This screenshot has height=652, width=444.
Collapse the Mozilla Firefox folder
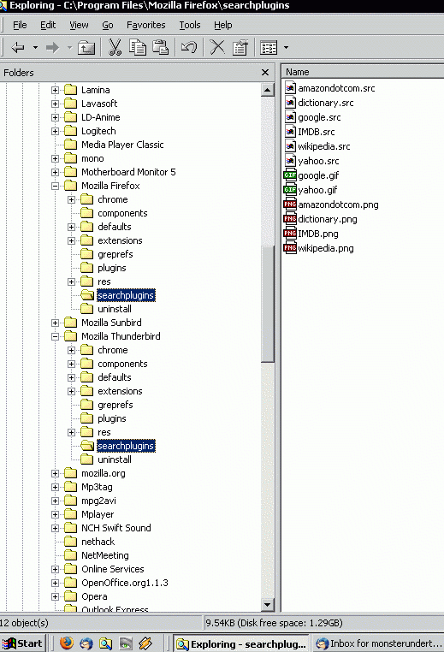[x=55, y=186]
